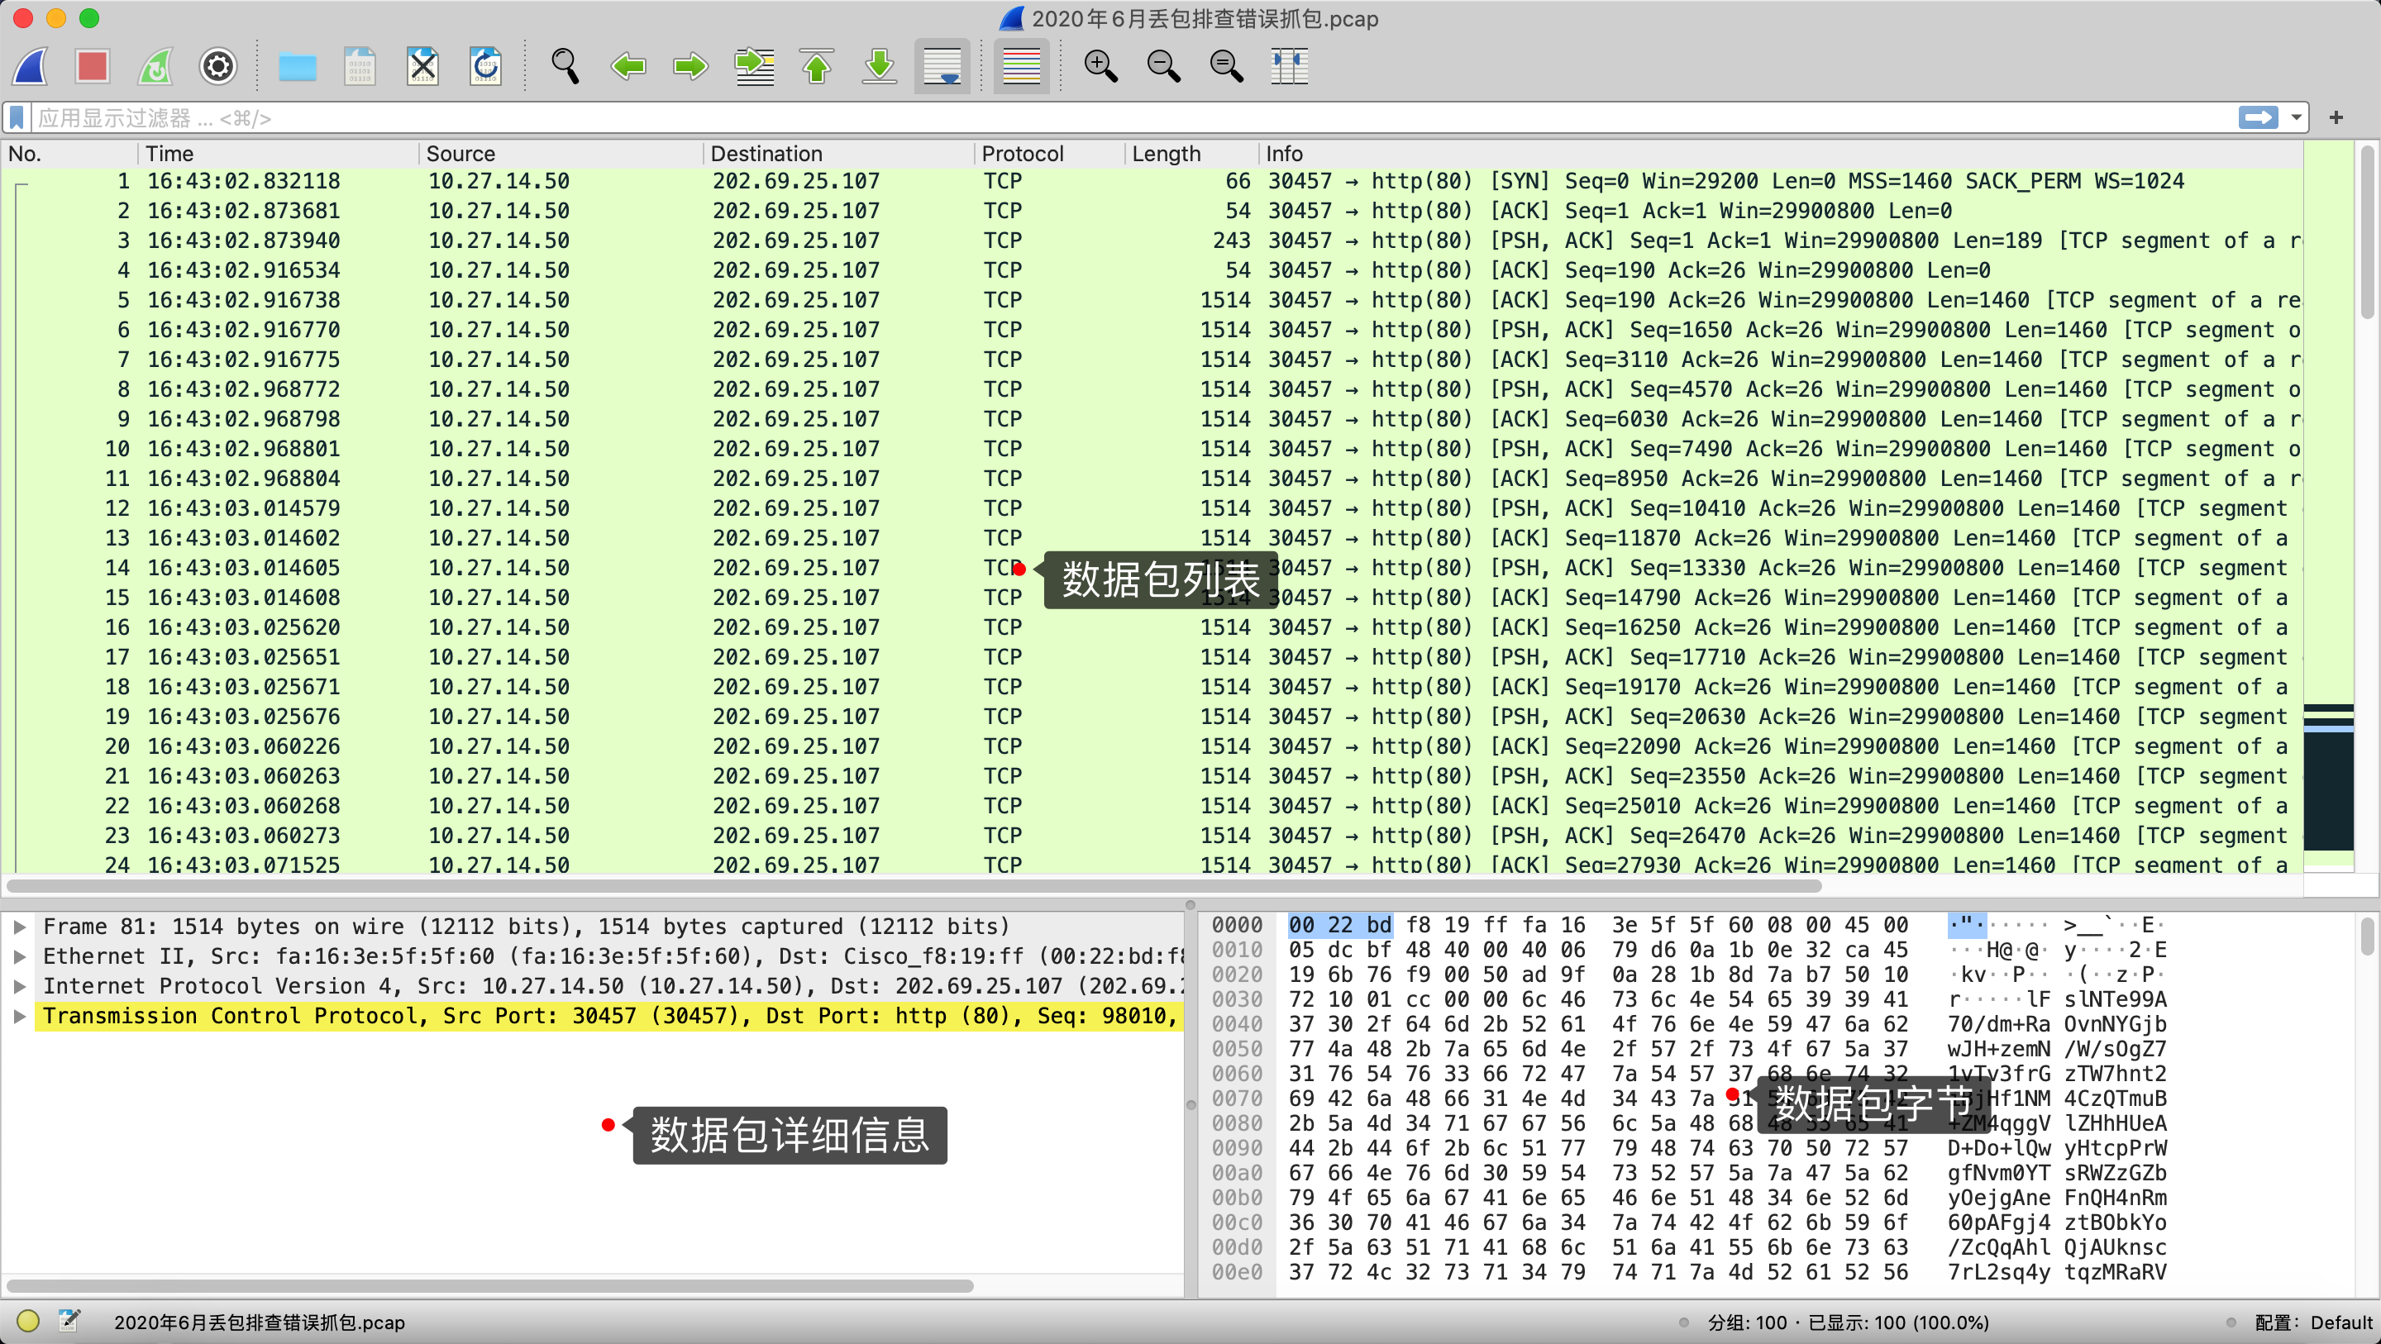Open capture options gear icon

coord(218,67)
